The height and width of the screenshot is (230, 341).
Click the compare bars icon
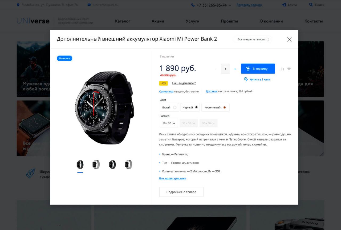click(282, 69)
